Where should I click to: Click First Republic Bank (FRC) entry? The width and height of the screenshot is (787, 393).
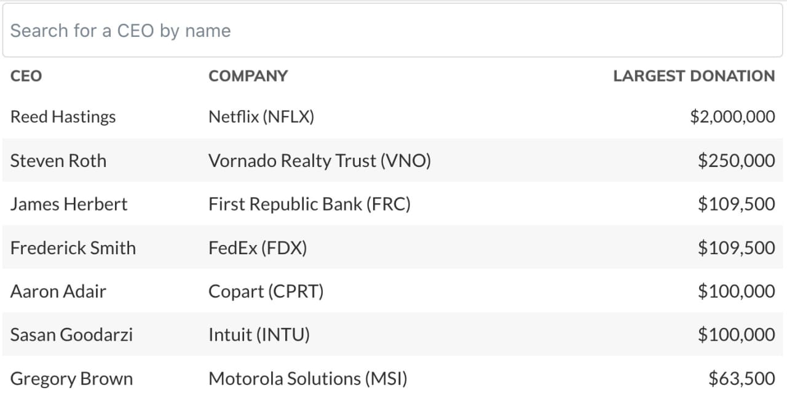tap(309, 204)
